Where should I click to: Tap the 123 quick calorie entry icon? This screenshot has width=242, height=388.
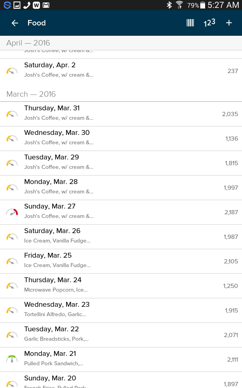point(209,23)
